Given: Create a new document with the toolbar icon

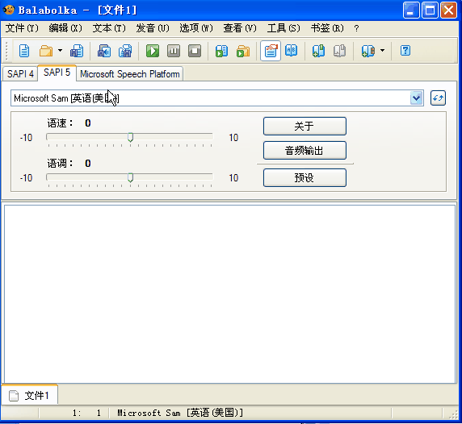Looking at the screenshot, I should coord(24,51).
